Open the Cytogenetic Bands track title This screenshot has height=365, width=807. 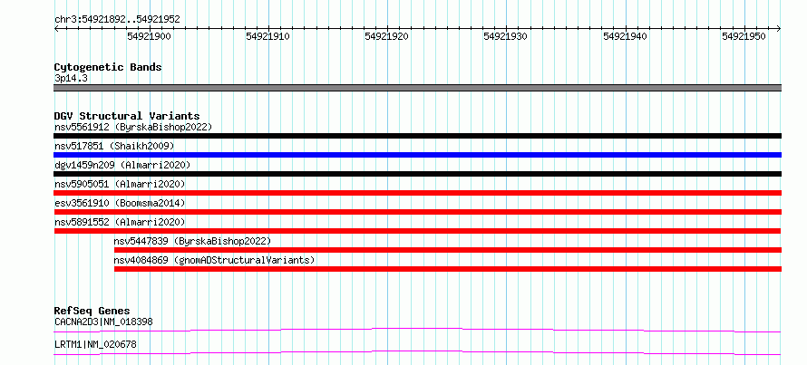click(108, 67)
